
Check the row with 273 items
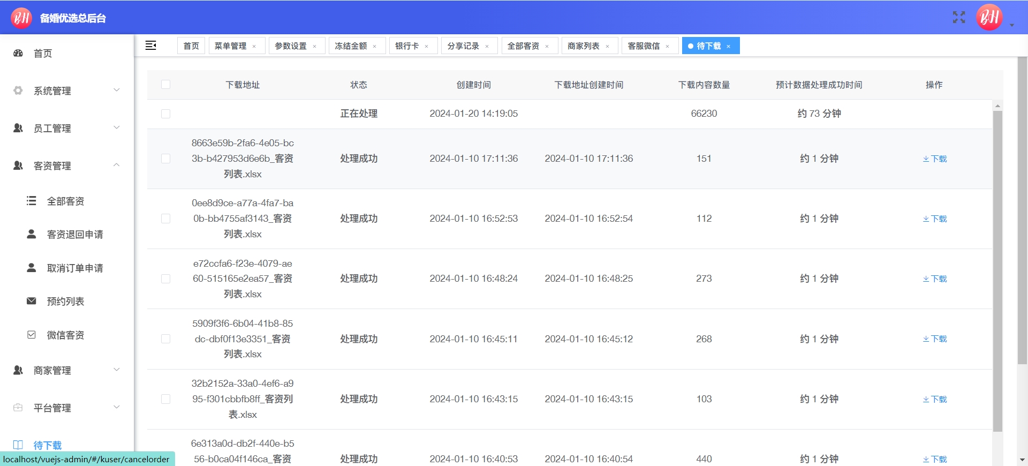166,279
